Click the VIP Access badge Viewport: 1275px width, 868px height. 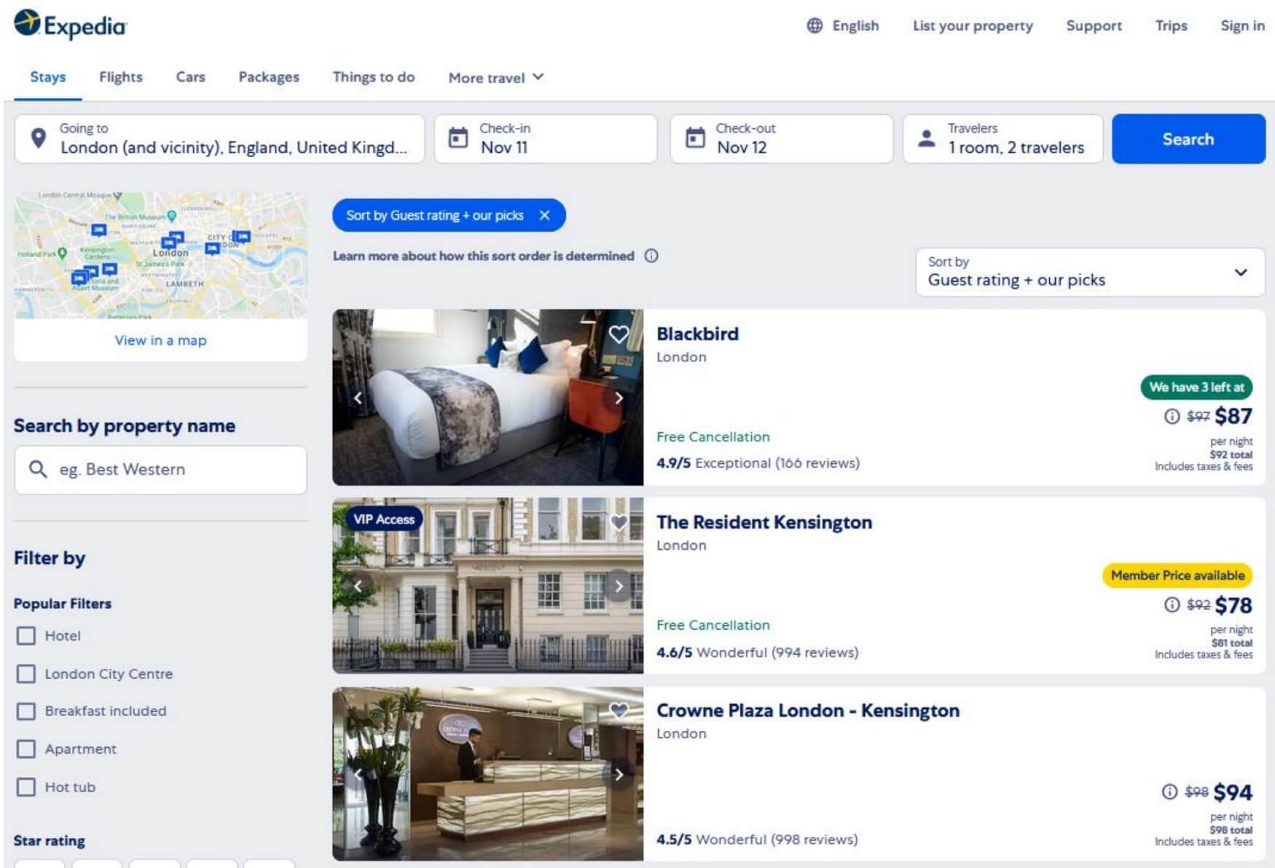384,519
